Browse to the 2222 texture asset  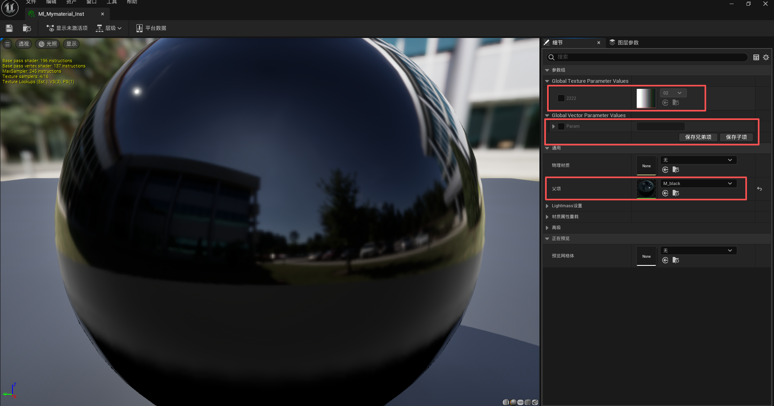tap(676, 103)
